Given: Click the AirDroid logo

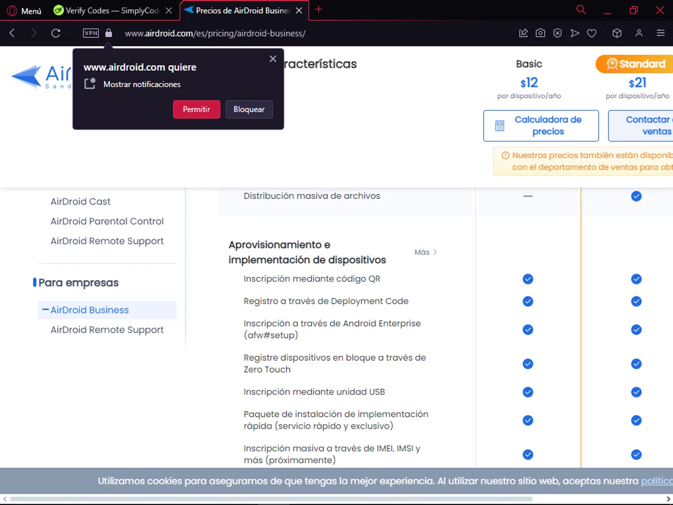Looking at the screenshot, I should 41,76.
